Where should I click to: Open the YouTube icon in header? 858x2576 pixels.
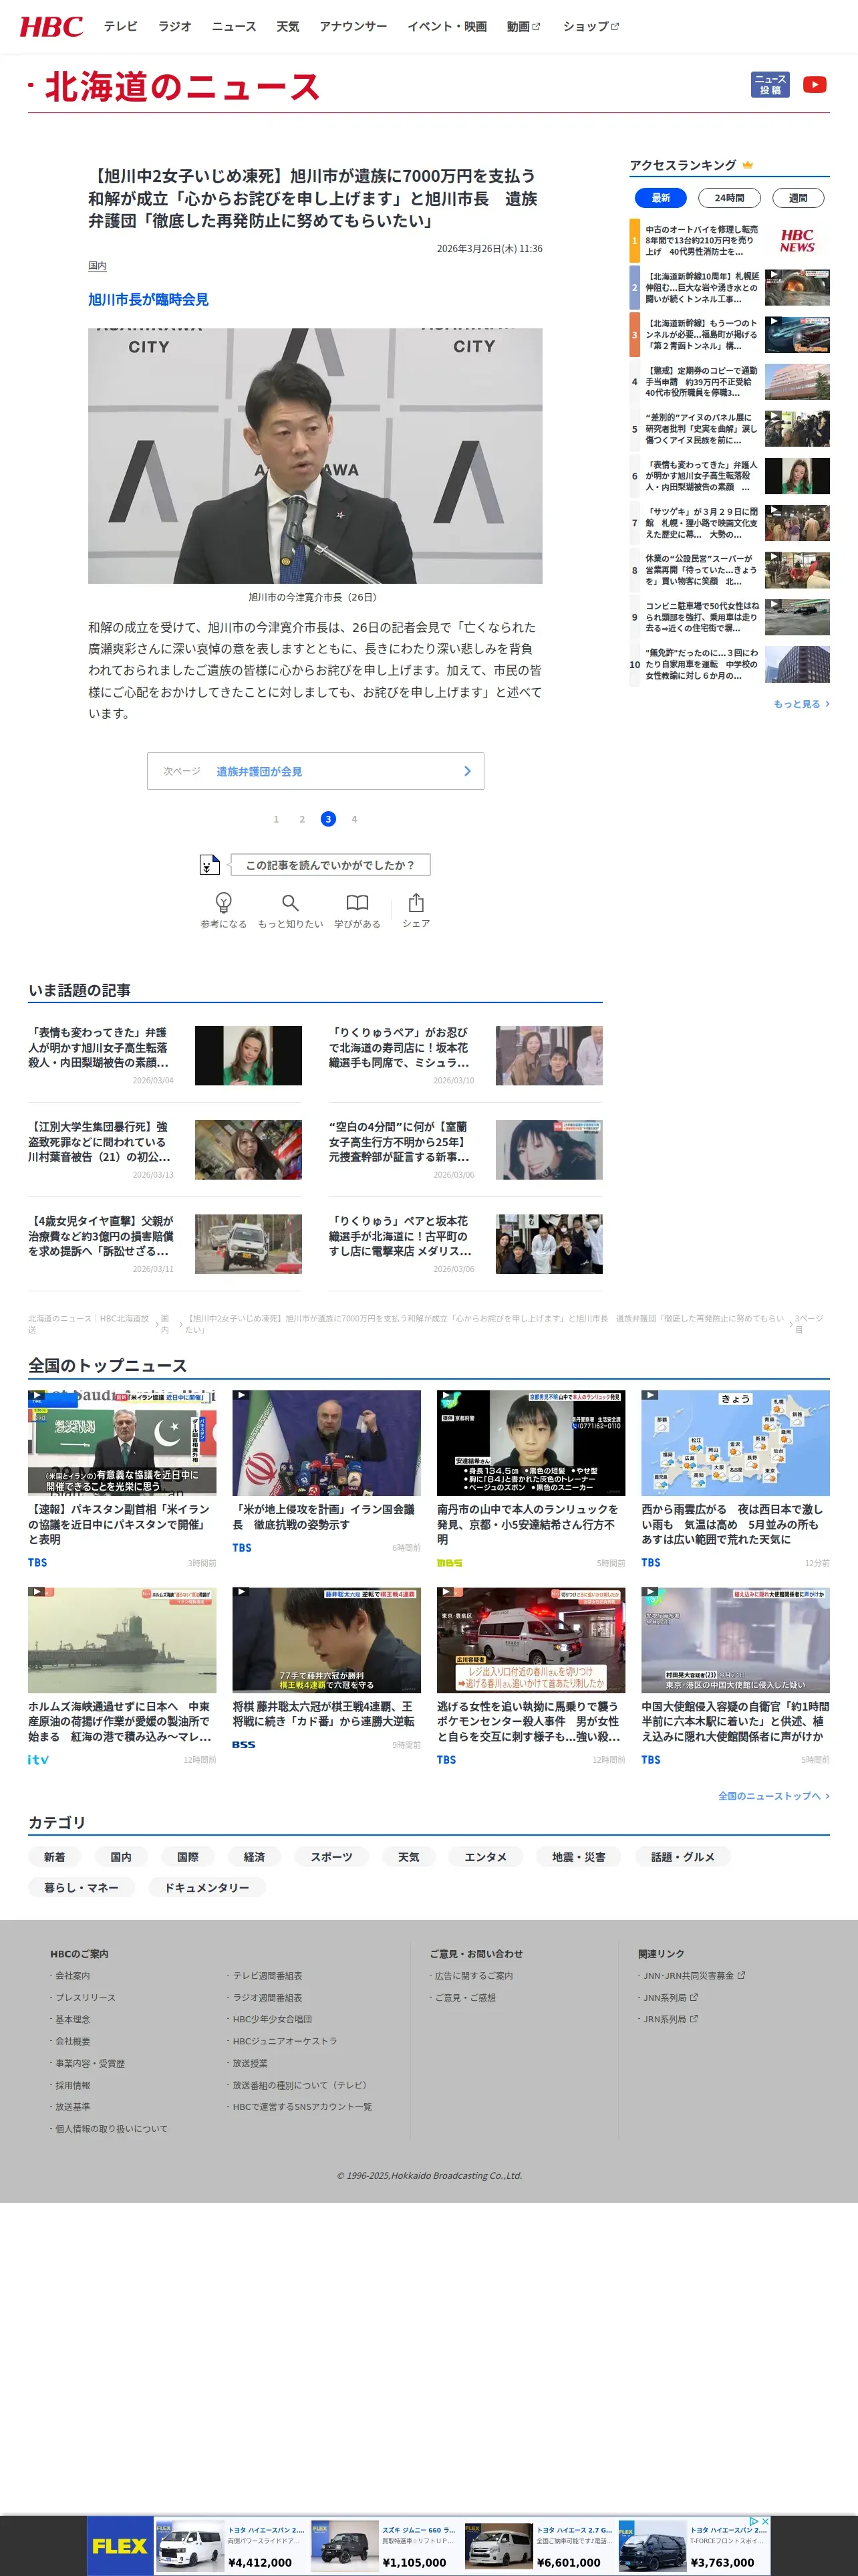click(x=814, y=85)
